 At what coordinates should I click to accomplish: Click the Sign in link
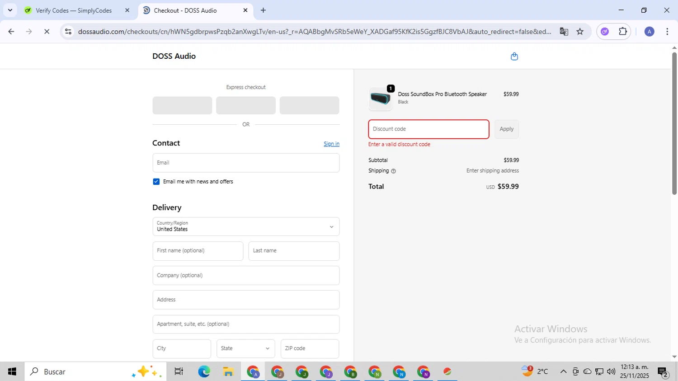(x=331, y=144)
